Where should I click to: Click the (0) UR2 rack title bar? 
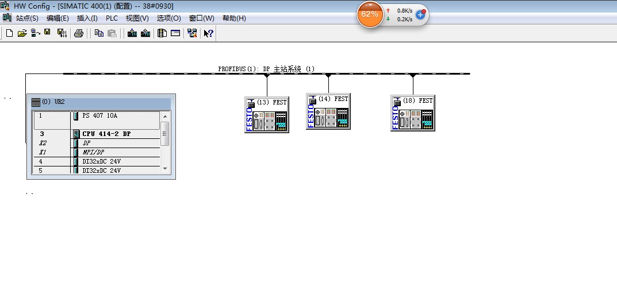[x=101, y=102]
